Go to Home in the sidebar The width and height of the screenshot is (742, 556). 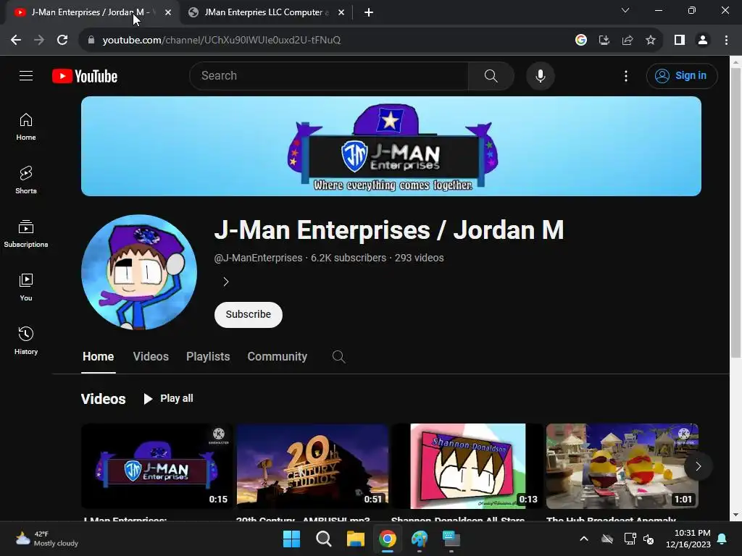pyautogui.click(x=26, y=127)
